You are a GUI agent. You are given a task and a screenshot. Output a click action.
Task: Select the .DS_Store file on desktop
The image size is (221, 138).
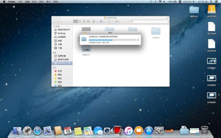211,28
